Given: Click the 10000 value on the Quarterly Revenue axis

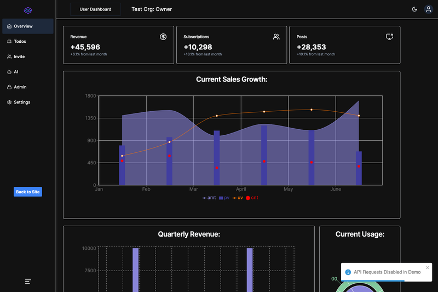Looking at the screenshot, I should pos(89,248).
